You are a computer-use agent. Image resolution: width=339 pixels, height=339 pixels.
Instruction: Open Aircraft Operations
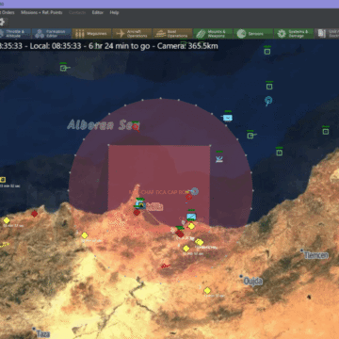132,34
